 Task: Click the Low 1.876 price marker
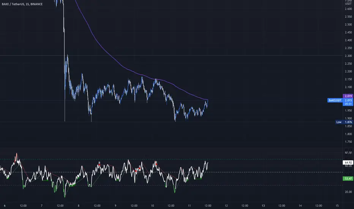344,122
